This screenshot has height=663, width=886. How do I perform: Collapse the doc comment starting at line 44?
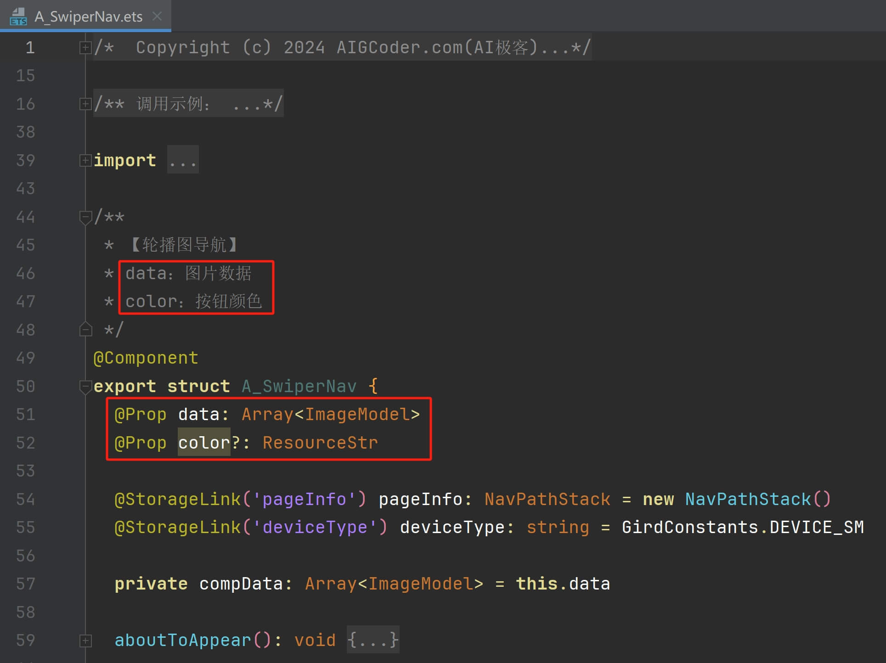pos(85,217)
